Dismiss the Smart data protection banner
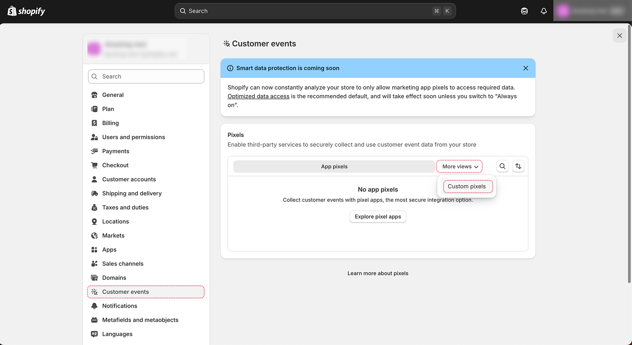The image size is (632, 345). click(526, 68)
